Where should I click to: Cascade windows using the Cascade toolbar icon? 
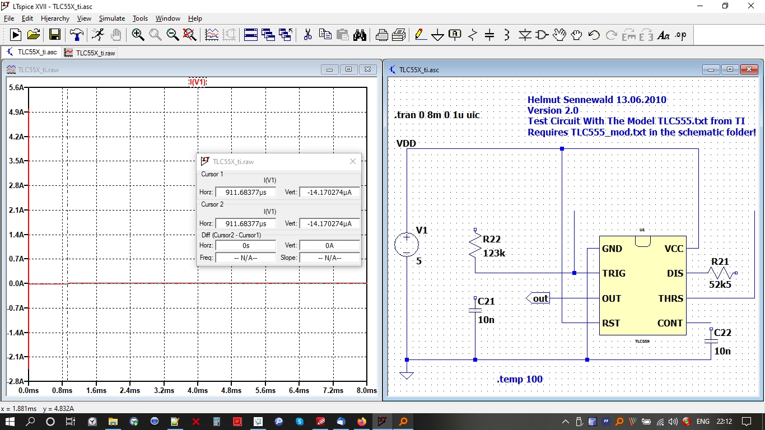click(x=268, y=35)
